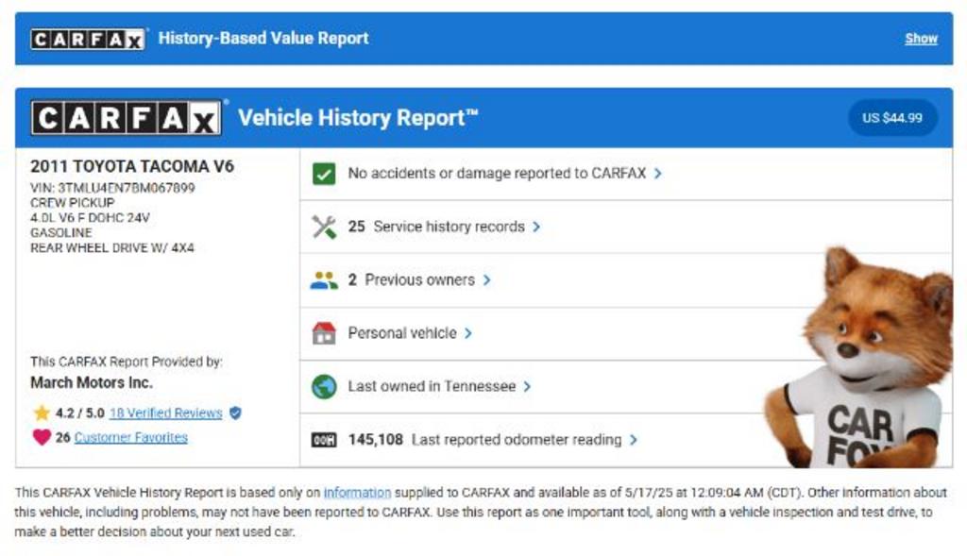967x556 pixels.
Task: Expand the Previous owners chevron
Action: tap(486, 280)
